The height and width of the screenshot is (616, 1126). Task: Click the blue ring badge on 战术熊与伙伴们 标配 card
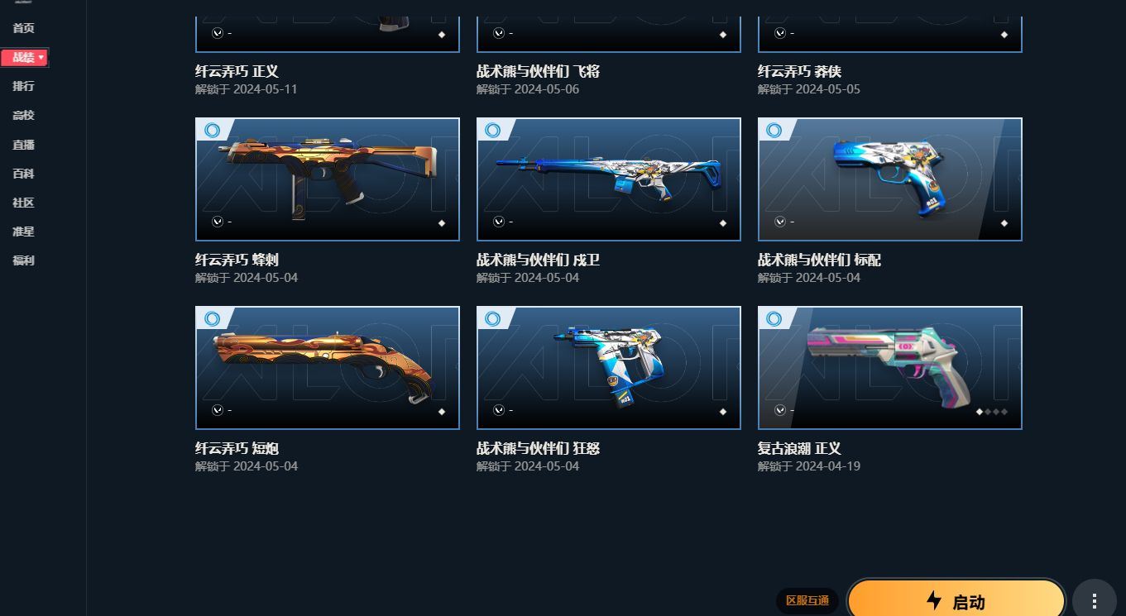pyautogui.click(x=774, y=130)
